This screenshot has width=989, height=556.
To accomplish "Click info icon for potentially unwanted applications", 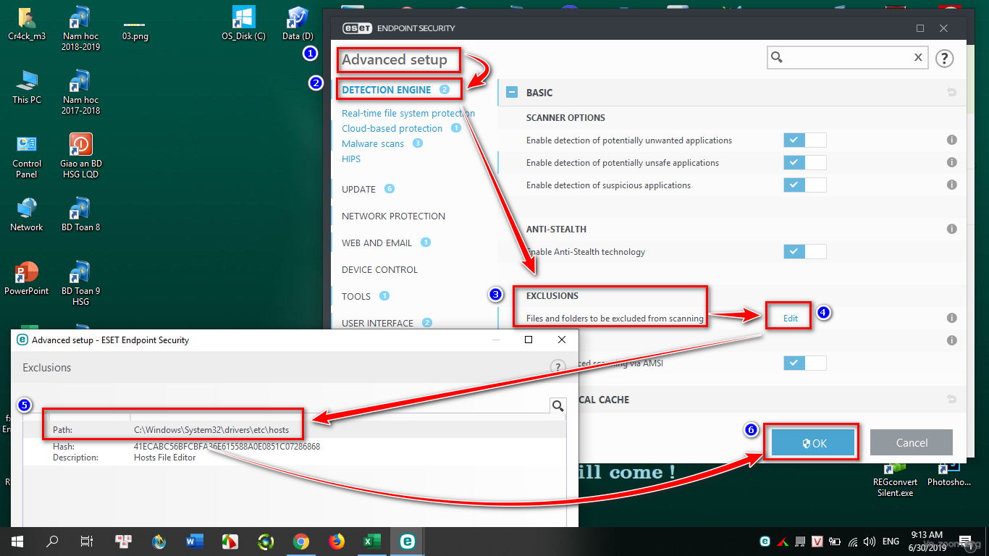I will point(952,140).
